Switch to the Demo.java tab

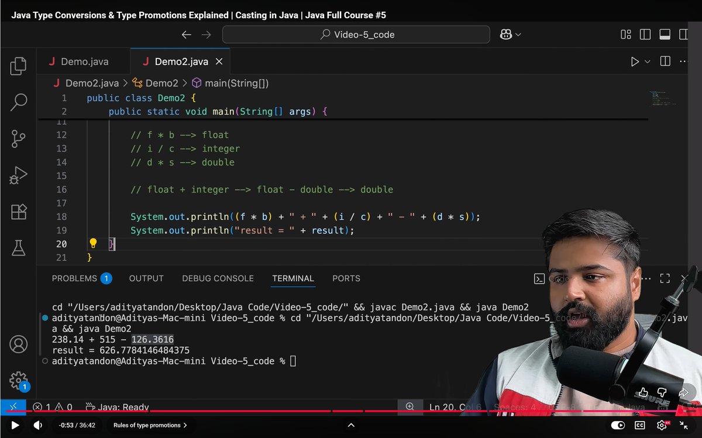[x=85, y=61]
